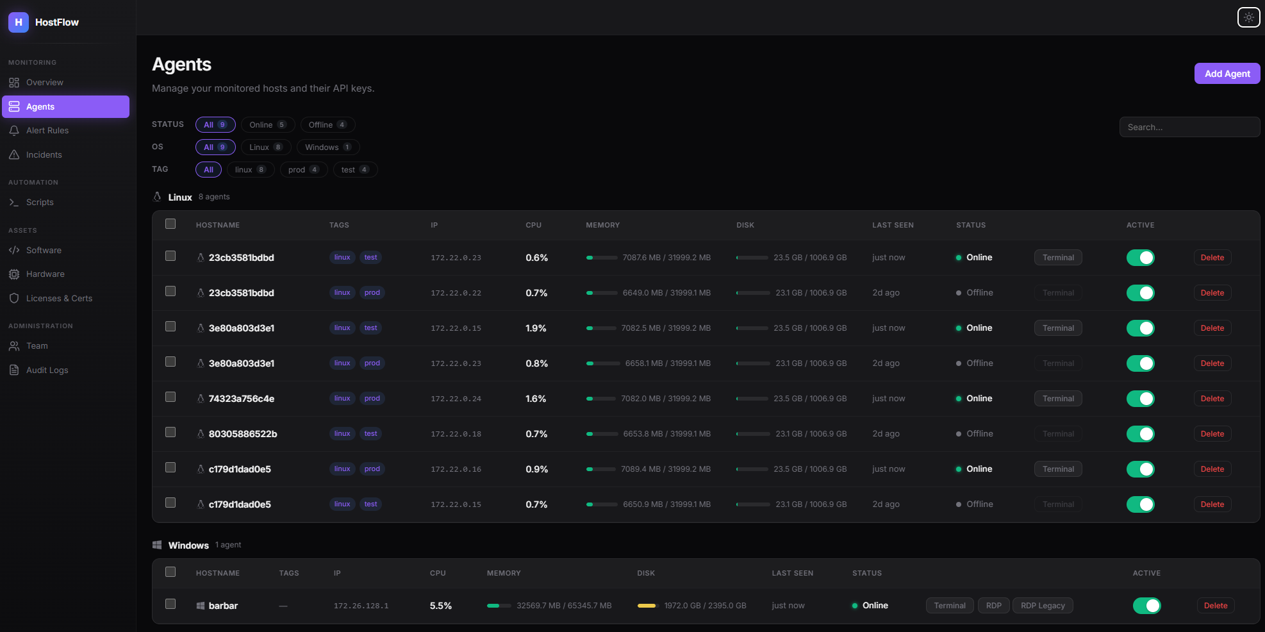The width and height of the screenshot is (1265, 632).
Task: Open Incidents from the sidebar
Action: point(45,154)
